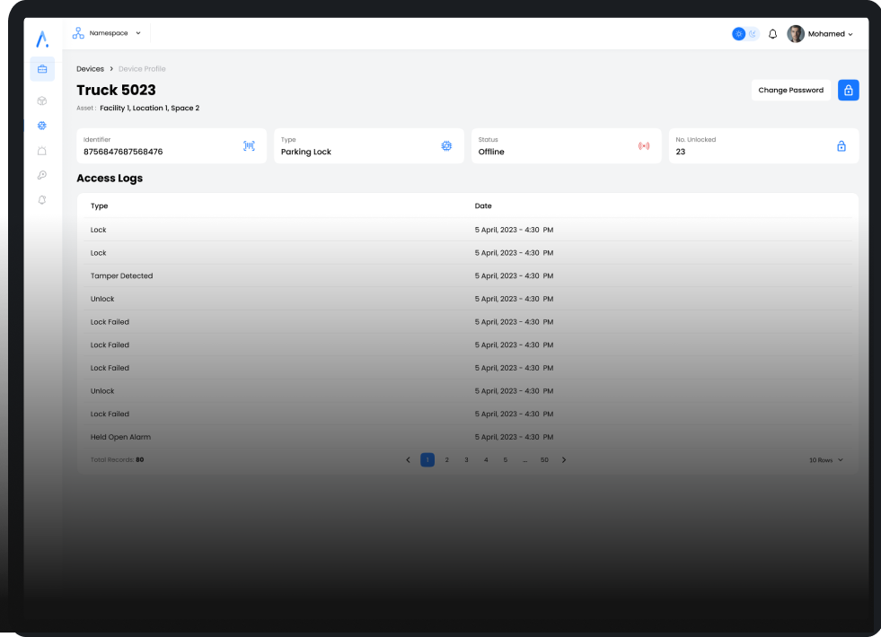Select page 3 in pagination
This screenshot has height=637, width=881.
(x=466, y=459)
